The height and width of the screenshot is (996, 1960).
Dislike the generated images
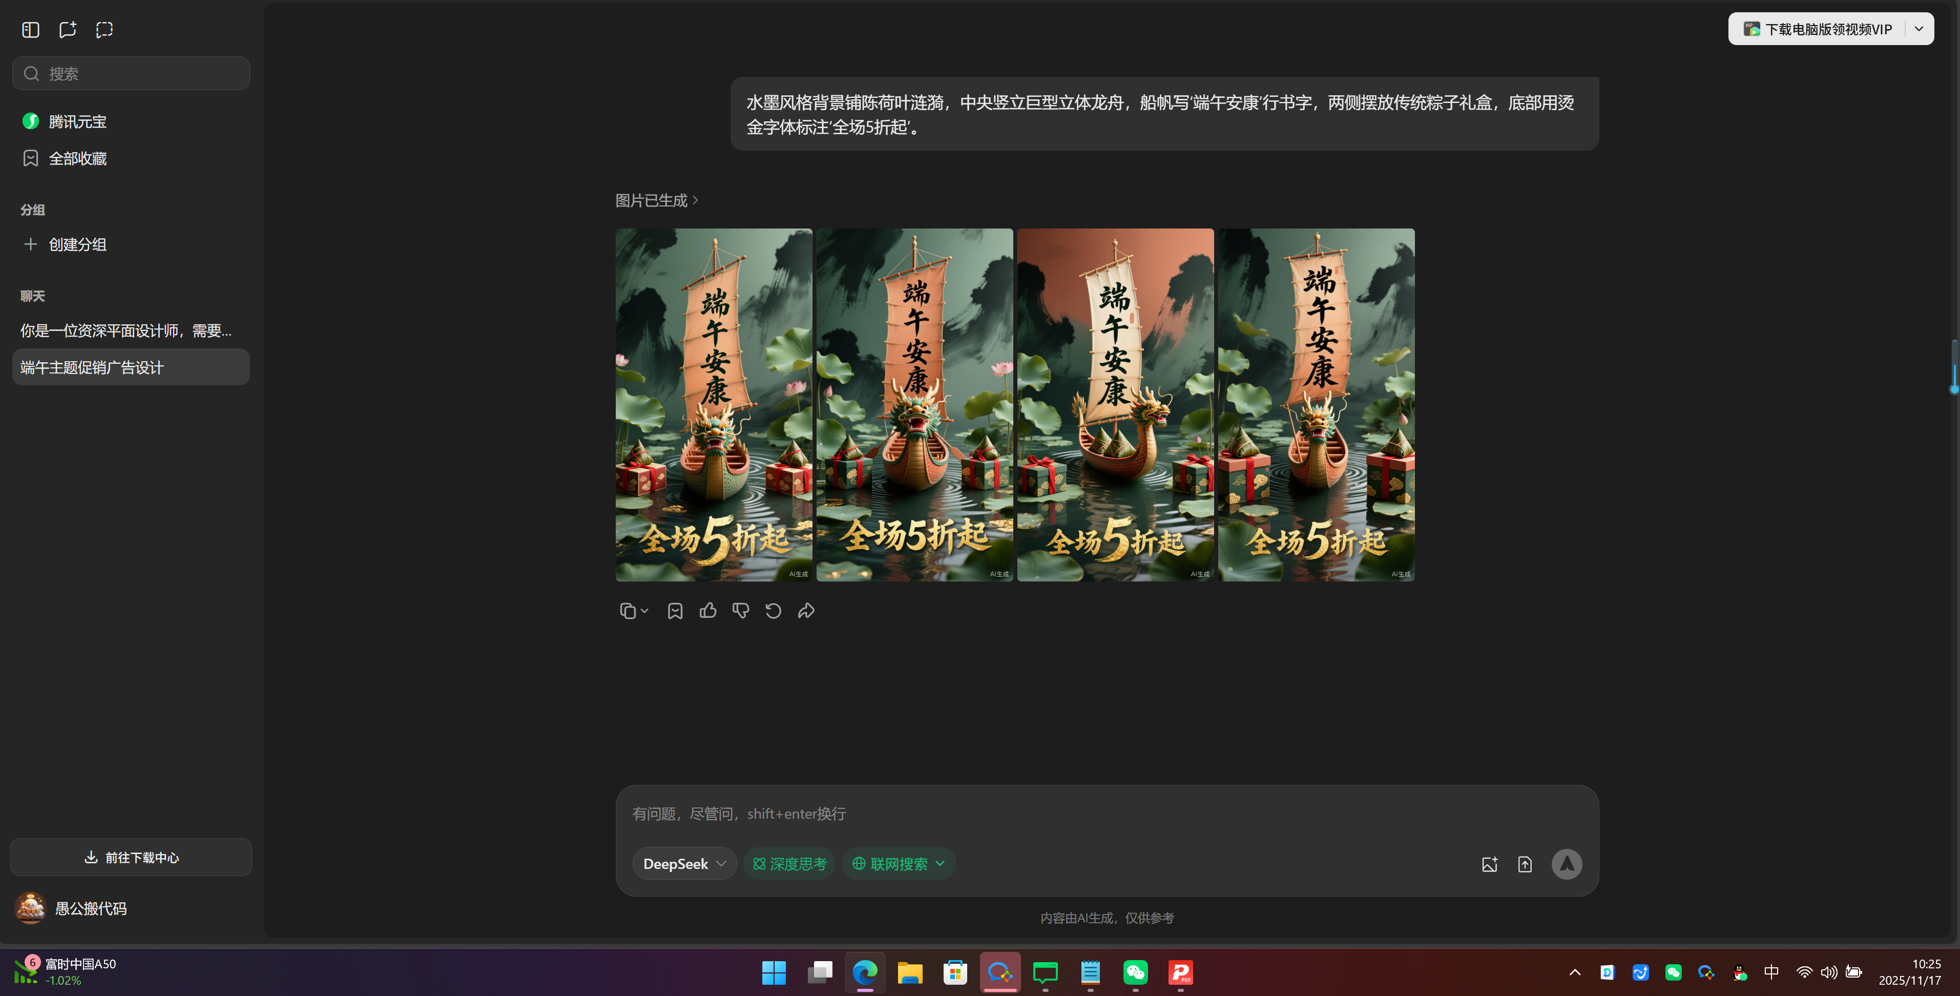coord(740,610)
